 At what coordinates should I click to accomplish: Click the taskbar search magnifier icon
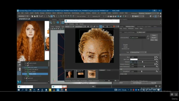[x=22, y=90]
